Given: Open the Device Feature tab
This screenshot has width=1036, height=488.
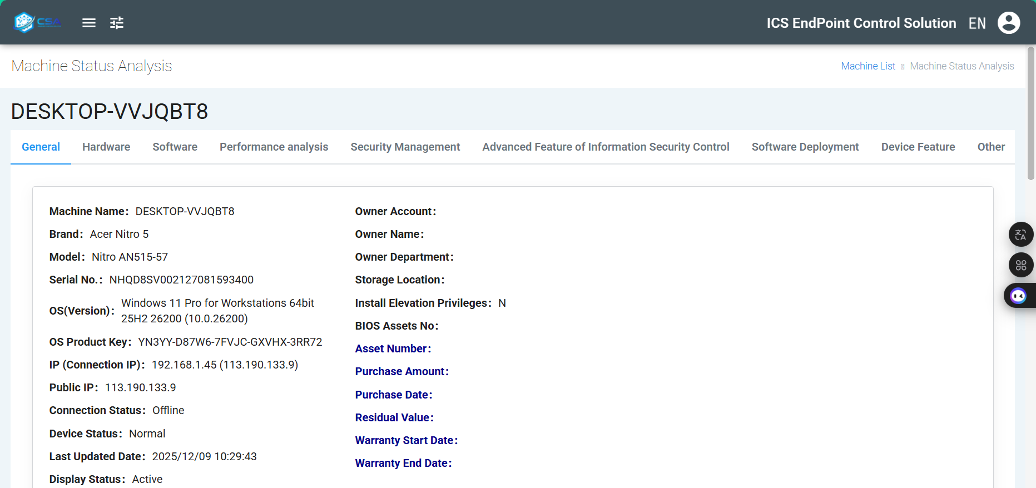Looking at the screenshot, I should (918, 147).
